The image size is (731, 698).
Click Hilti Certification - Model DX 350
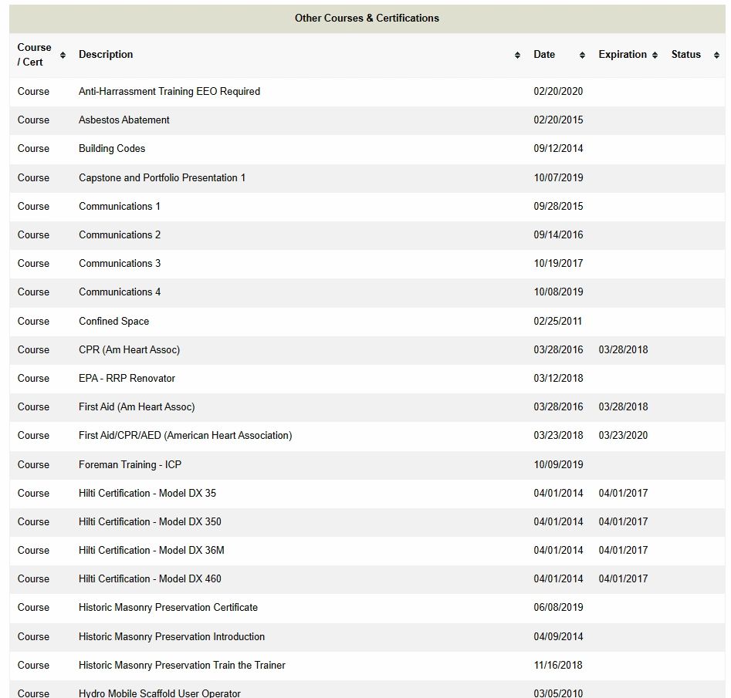[150, 522]
